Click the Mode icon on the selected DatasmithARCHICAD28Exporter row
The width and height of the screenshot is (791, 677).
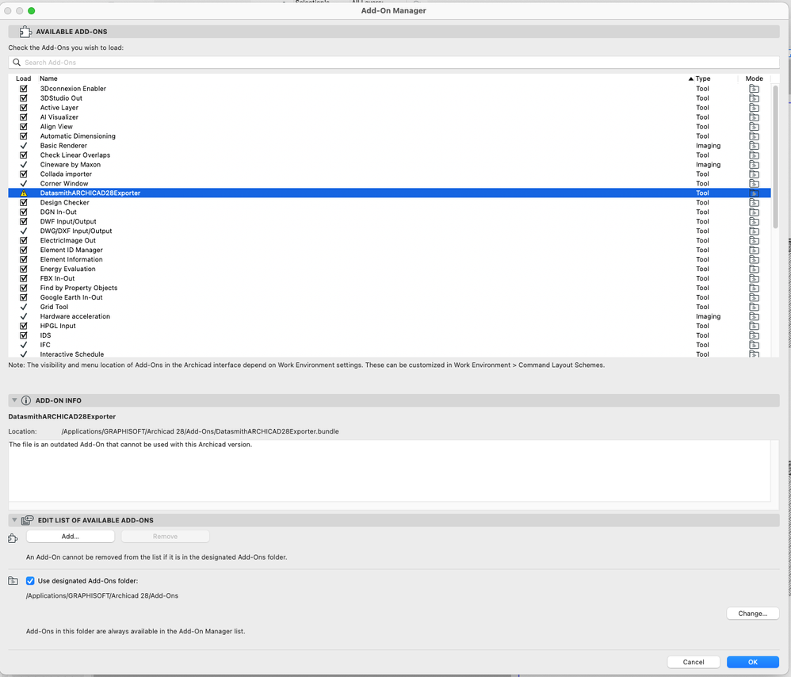pyautogui.click(x=754, y=193)
